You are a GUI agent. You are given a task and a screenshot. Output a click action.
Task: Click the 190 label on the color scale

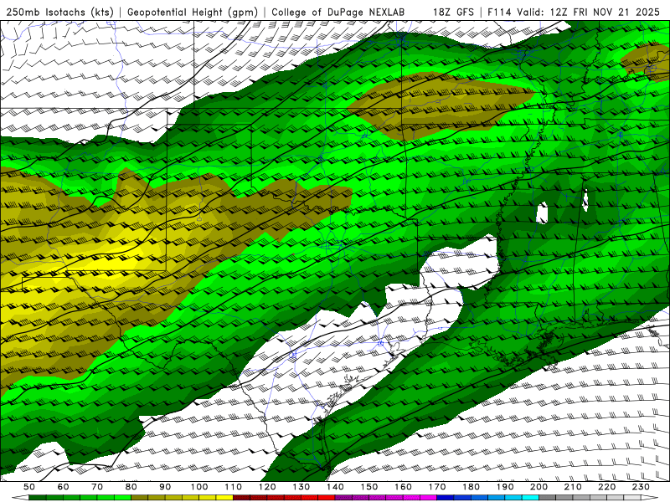505,487
